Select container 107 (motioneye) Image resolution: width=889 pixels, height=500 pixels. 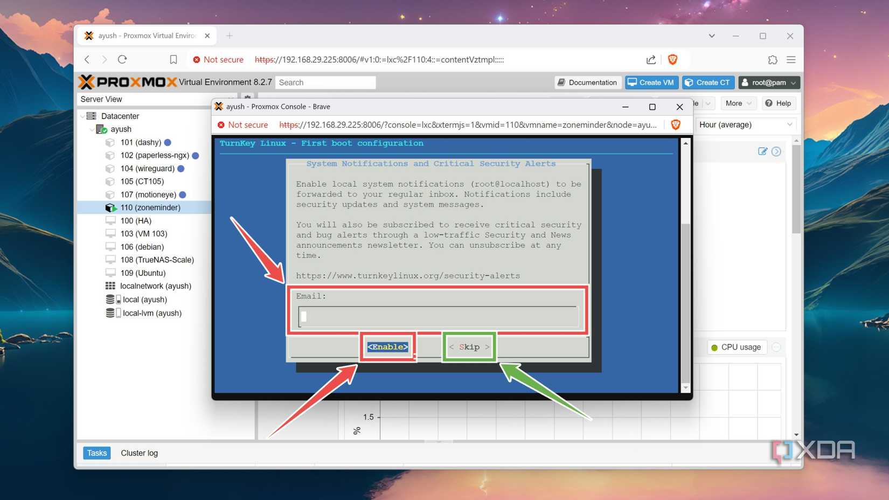coord(148,195)
